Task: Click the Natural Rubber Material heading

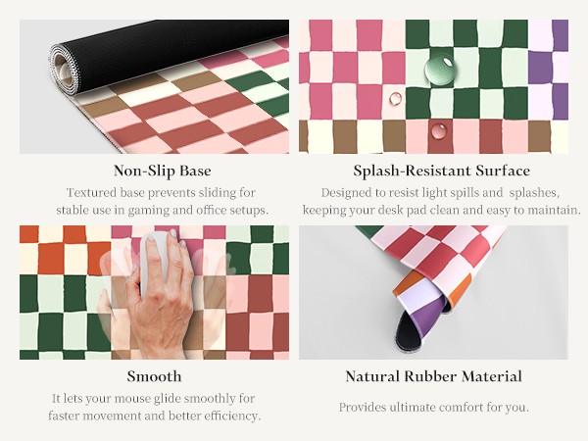Action: [433, 376]
